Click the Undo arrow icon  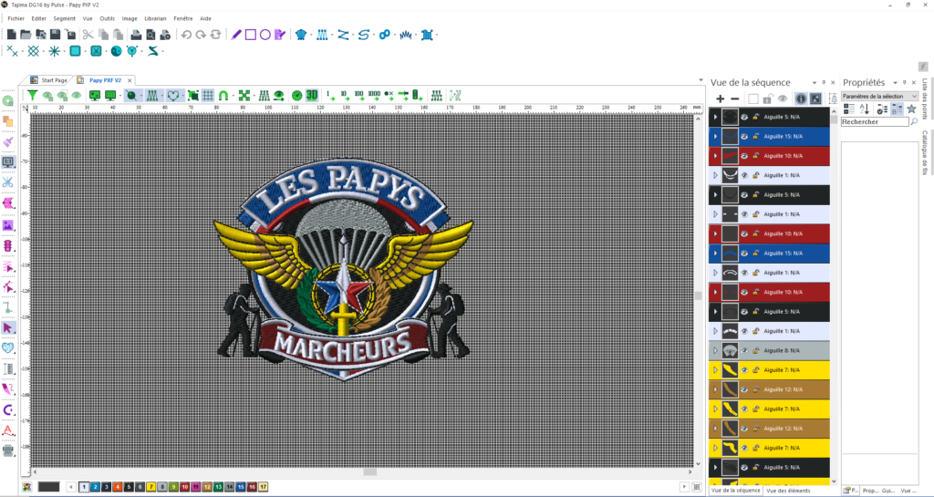[x=186, y=36]
